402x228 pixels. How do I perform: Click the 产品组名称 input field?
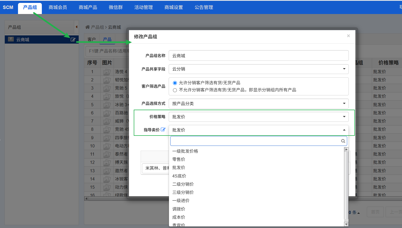(x=258, y=56)
